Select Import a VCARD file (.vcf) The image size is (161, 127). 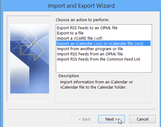coord(80,38)
